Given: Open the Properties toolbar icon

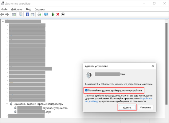Looking at the screenshot, I should (21, 14).
